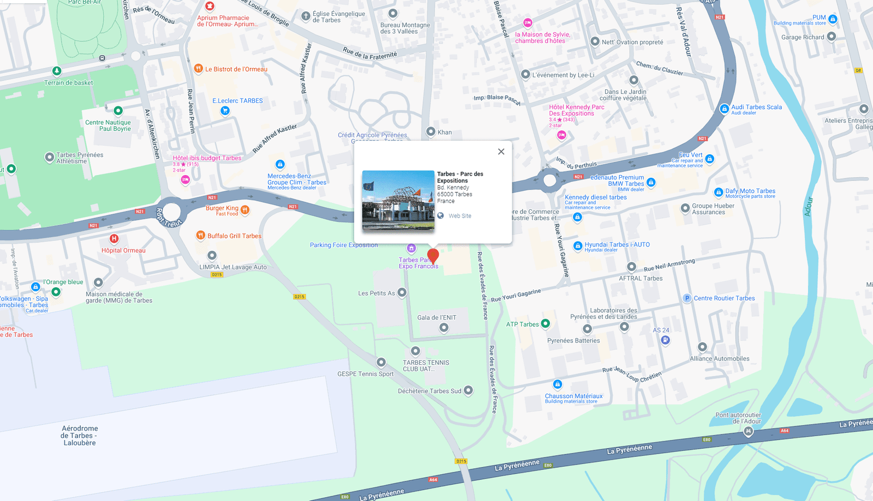Open the Web Site link in the popup
Image resolution: width=873 pixels, height=501 pixels.
[x=459, y=216]
